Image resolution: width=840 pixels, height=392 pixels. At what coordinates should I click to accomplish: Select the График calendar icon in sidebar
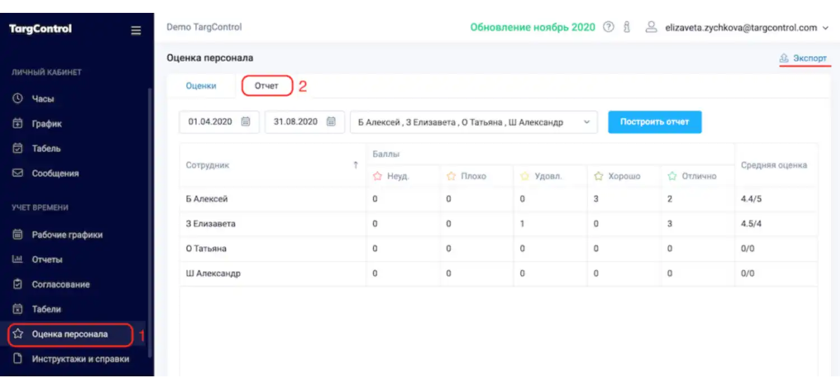tap(17, 123)
